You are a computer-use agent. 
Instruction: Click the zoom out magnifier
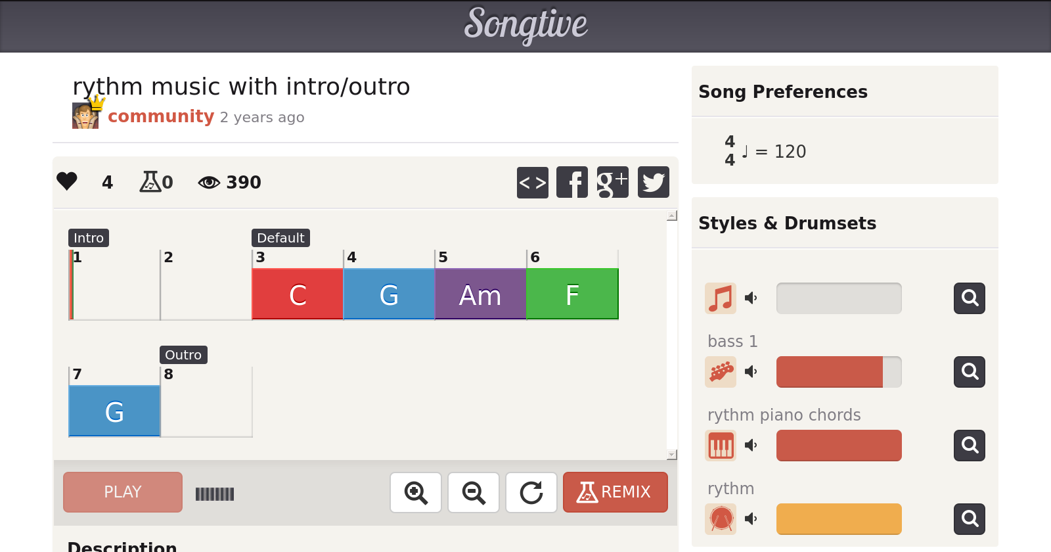[473, 492]
